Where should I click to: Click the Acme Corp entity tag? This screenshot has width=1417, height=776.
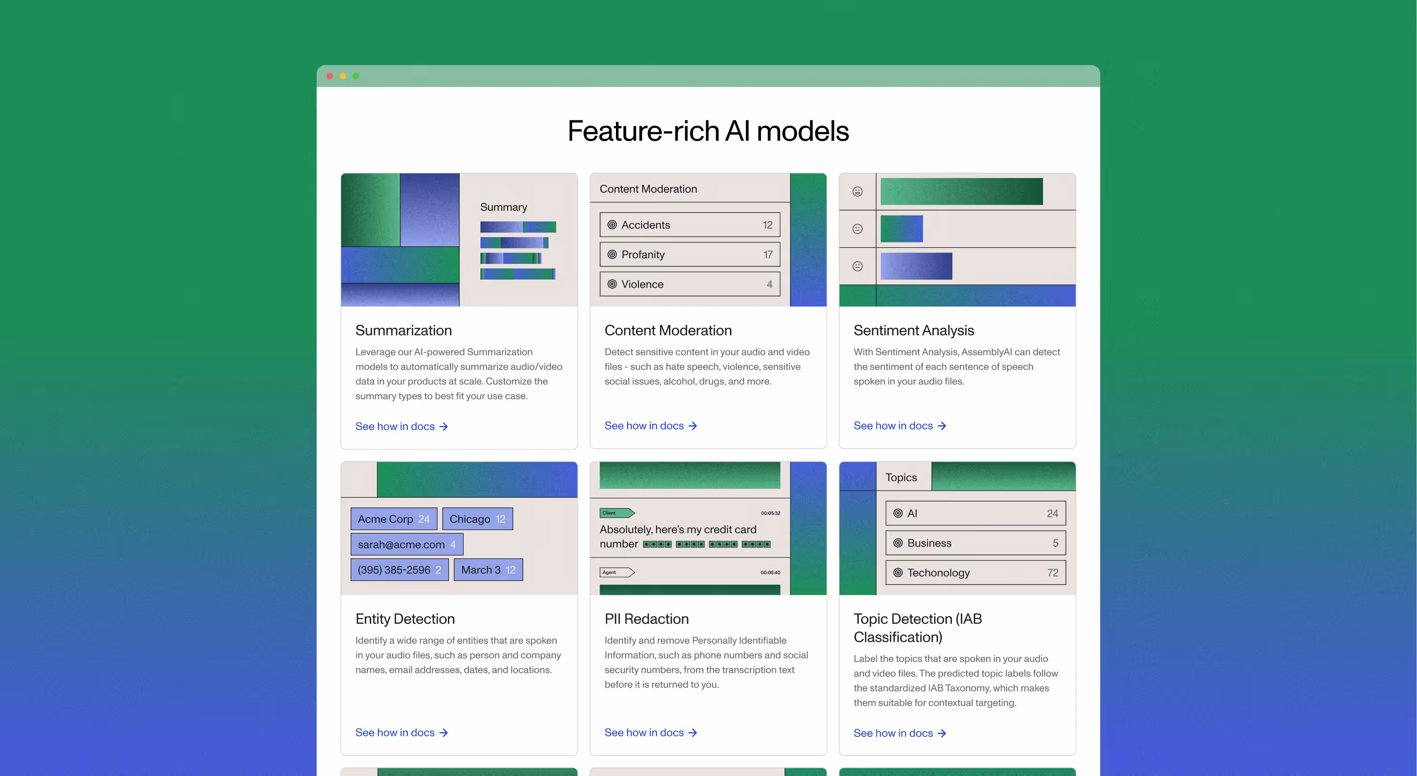(393, 519)
